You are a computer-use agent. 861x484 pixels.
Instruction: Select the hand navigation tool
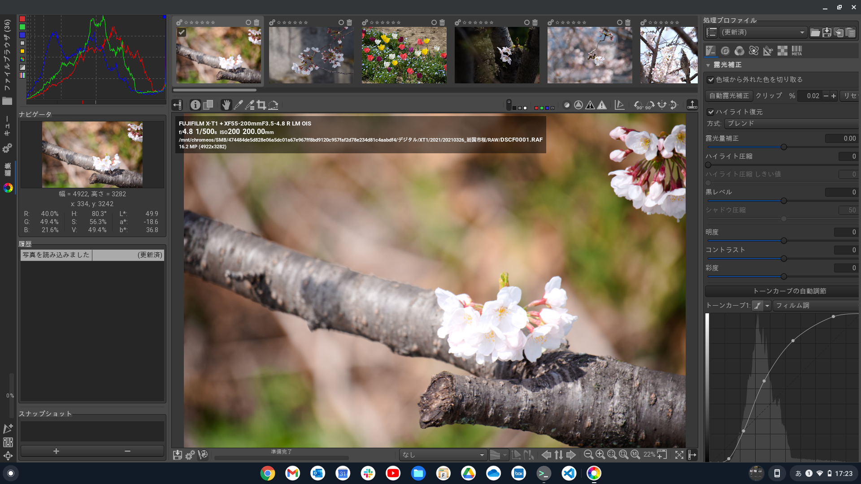coord(226,105)
